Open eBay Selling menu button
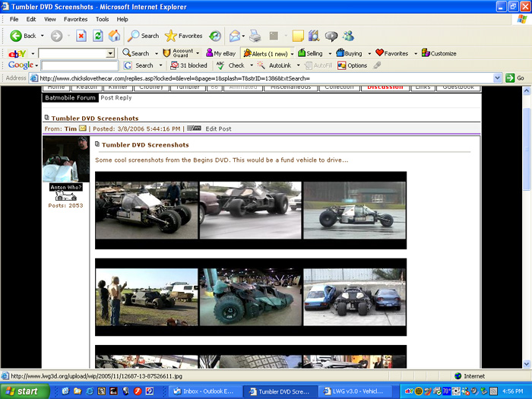The height and width of the screenshot is (399, 532). 310,53
